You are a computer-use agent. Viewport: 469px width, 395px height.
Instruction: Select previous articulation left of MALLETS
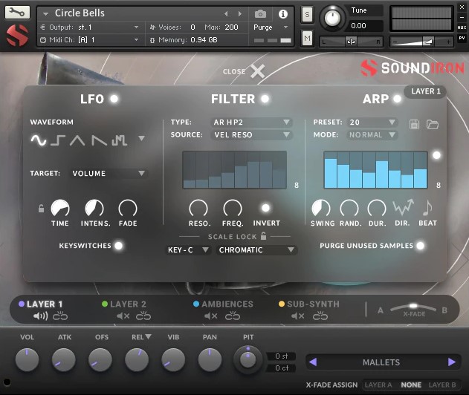click(313, 362)
